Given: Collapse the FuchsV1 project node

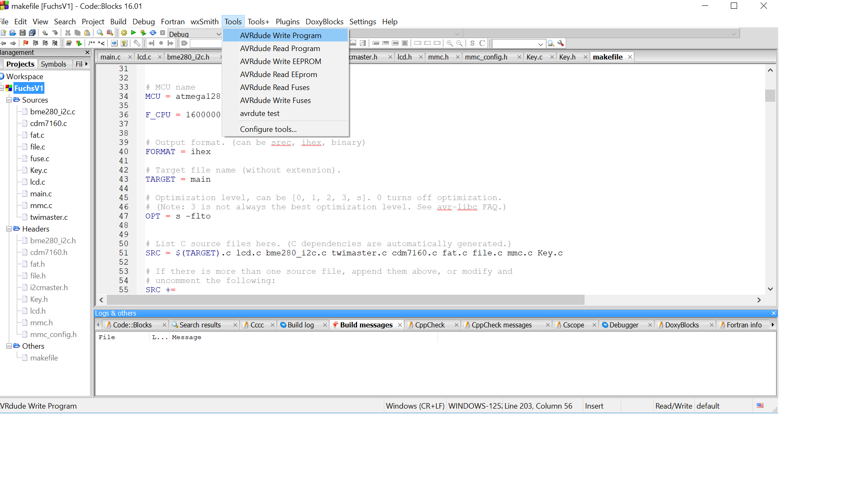Looking at the screenshot, I should coord(2,88).
